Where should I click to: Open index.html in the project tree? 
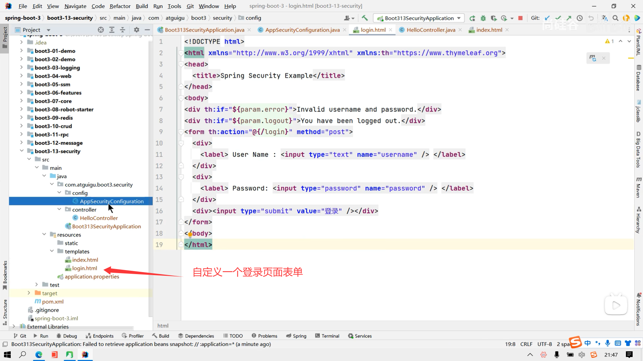click(x=85, y=260)
